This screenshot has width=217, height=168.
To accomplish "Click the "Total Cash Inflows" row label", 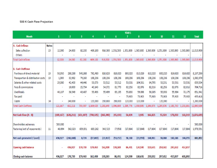I will (x=21, y=60).
